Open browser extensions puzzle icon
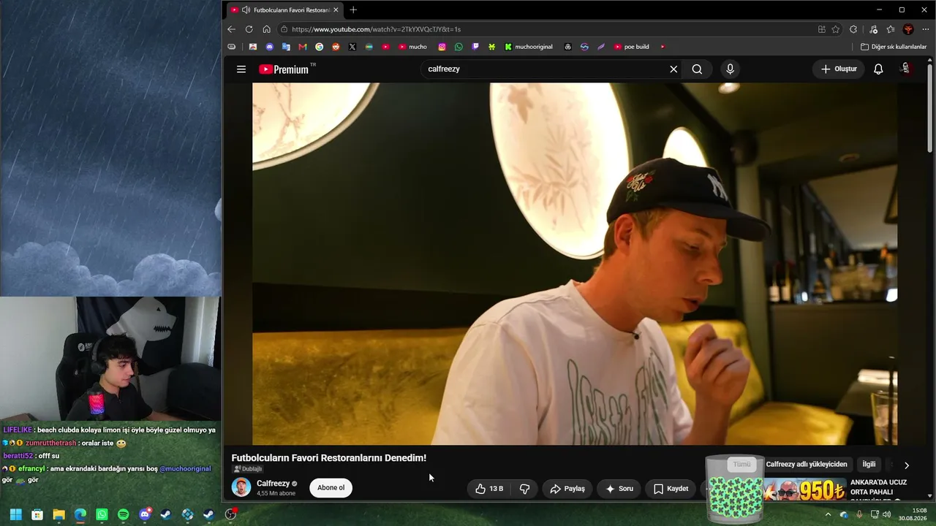The width and height of the screenshot is (936, 526). point(853,29)
